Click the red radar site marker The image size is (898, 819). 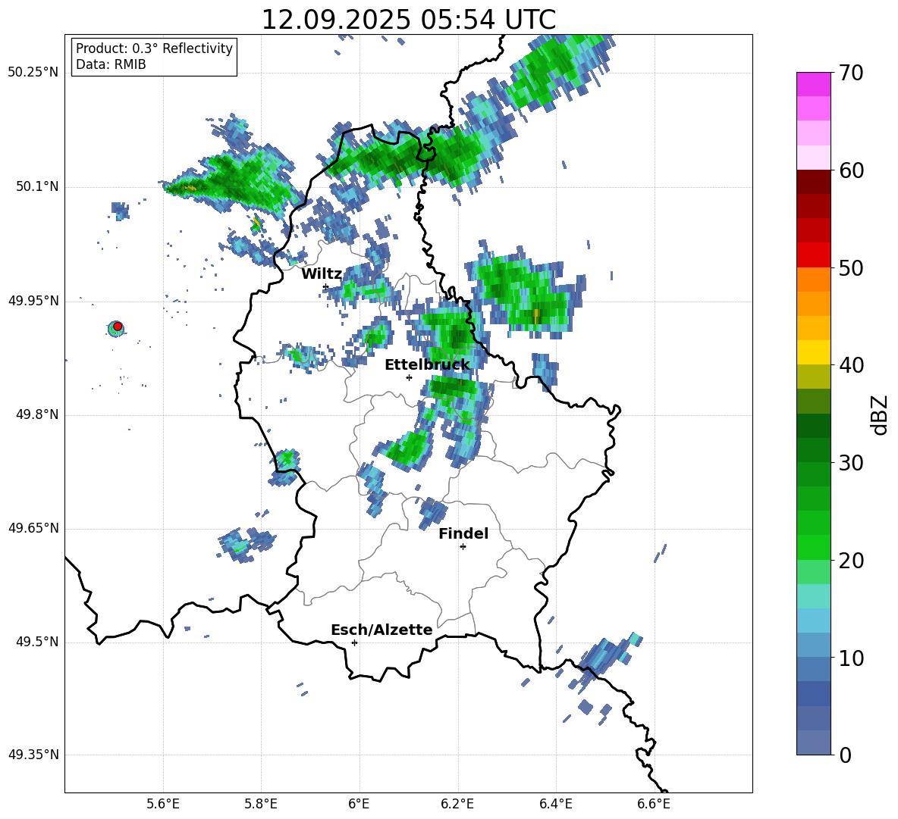coord(118,326)
